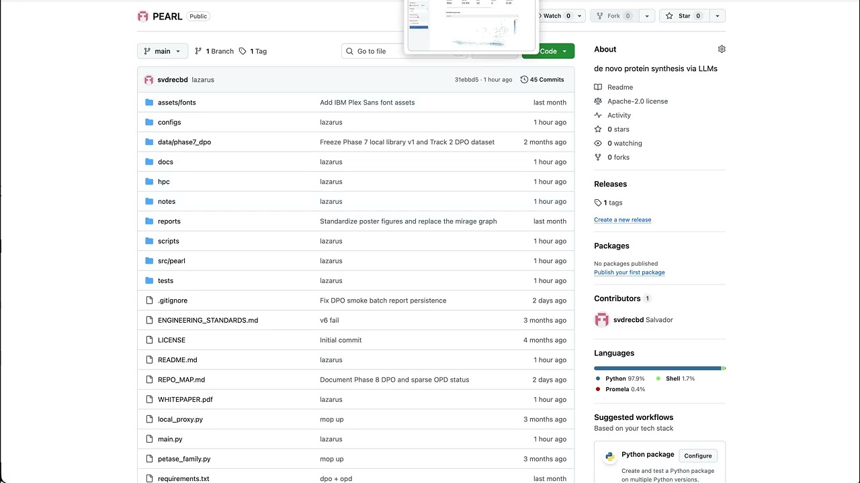
Task: Click the scale icon next to Apache-2.0 license
Action: (x=598, y=101)
